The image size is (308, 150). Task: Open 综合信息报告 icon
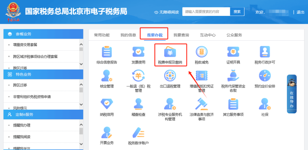(107, 52)
